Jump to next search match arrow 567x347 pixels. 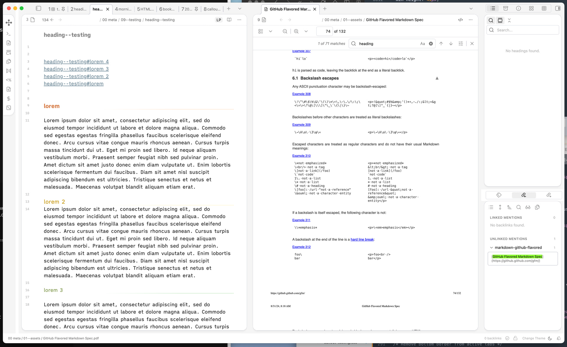point(451,44)
